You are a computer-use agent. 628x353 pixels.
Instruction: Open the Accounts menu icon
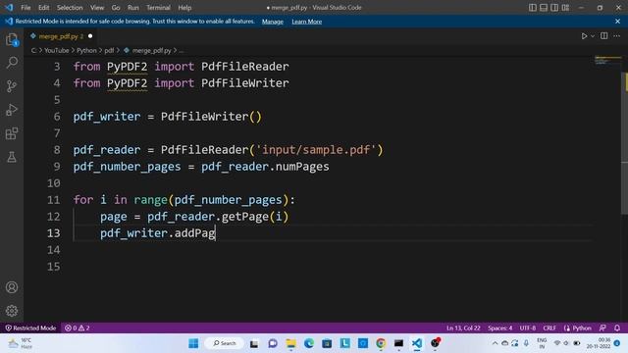pyautogui.click(x=12, y=287)
